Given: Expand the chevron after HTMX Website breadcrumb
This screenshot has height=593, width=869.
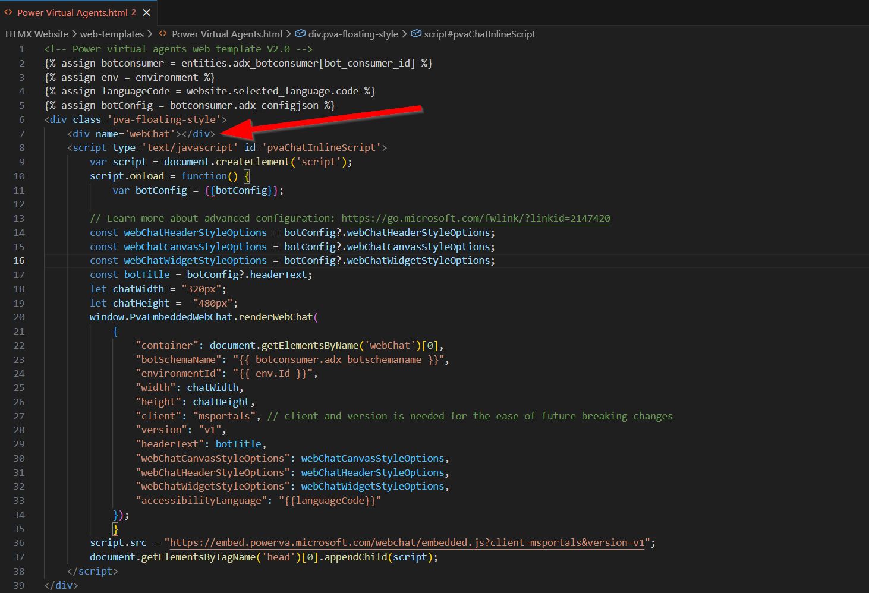Looking at the screenshot, I should pyautogui.click(x=75, y=34).
